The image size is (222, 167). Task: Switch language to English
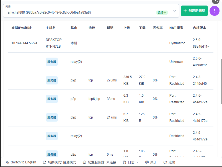click(x=21, y=162)
